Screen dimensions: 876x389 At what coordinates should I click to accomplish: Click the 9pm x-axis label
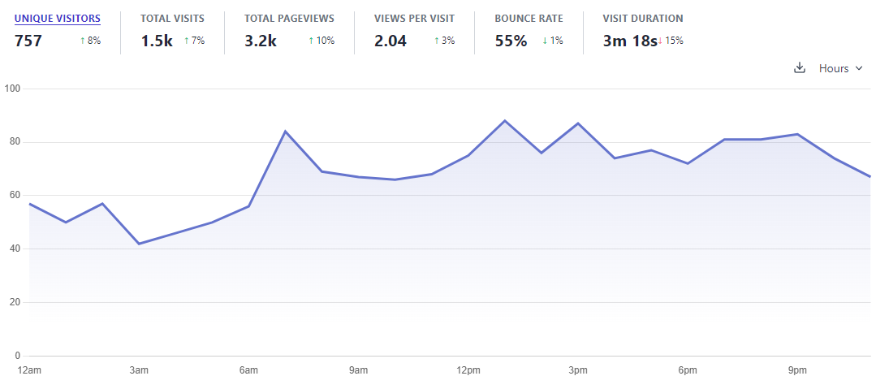(x=797, y=370)
